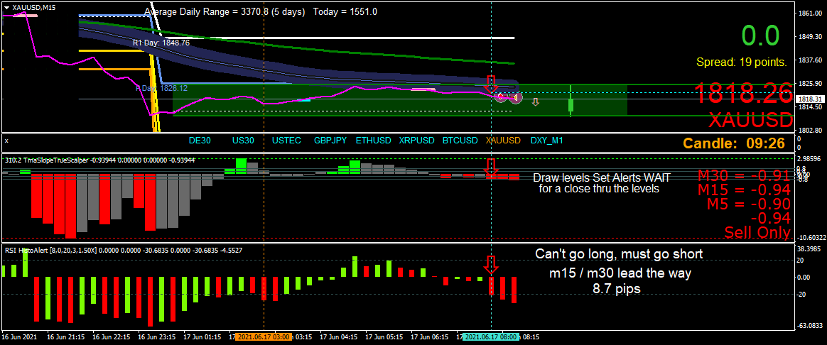The width and height of the screenshot is (827, 345).
Task: Click the 16 Jun 2021 time label
Action: click(x=19, y=336)
